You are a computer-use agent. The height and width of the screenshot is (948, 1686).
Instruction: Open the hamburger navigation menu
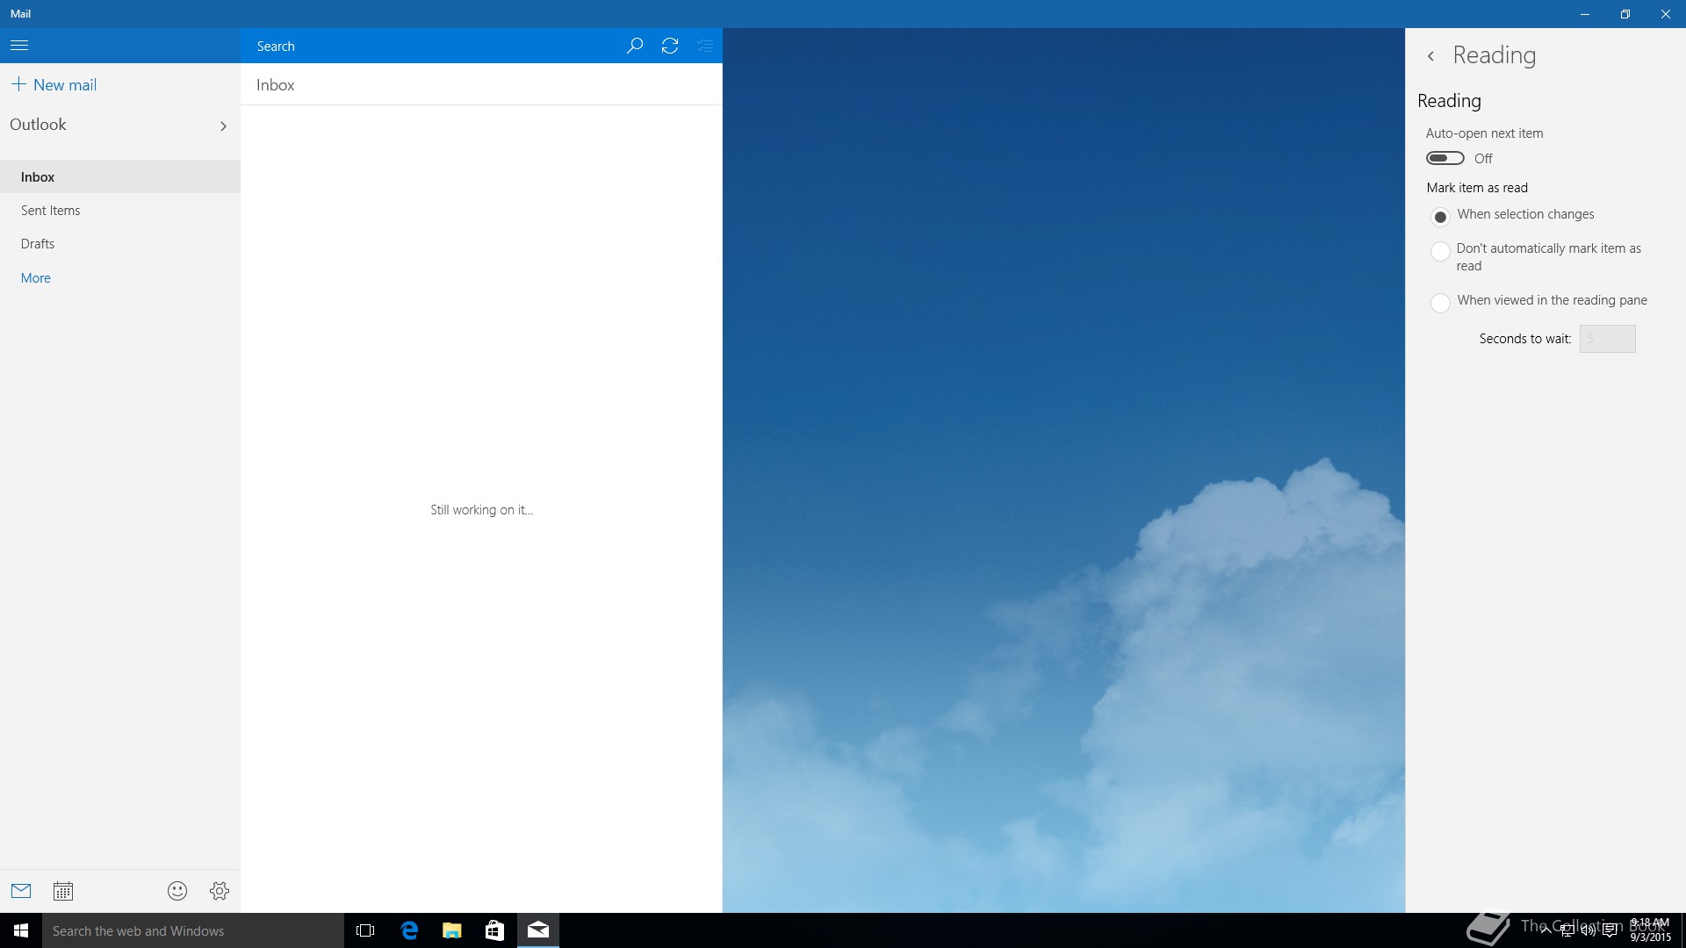[x=19, y=46]
